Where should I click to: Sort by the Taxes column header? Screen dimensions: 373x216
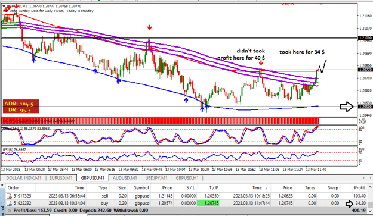310,188
